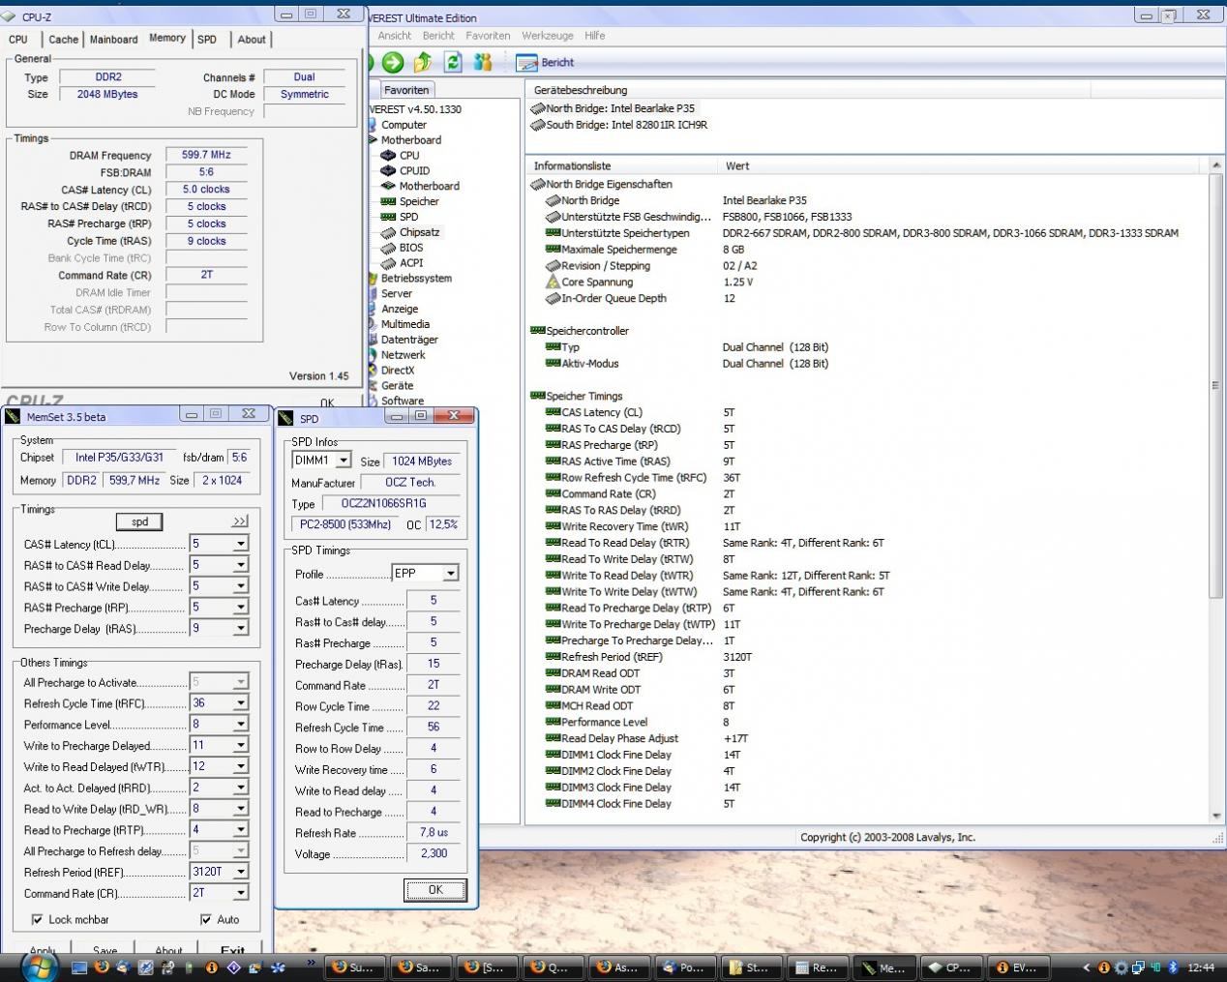Screen dimensions: 1227x982
Task: Open the Performance Level dropdown in MemSet
Action: pyautogui.click(x=240, y=725)
